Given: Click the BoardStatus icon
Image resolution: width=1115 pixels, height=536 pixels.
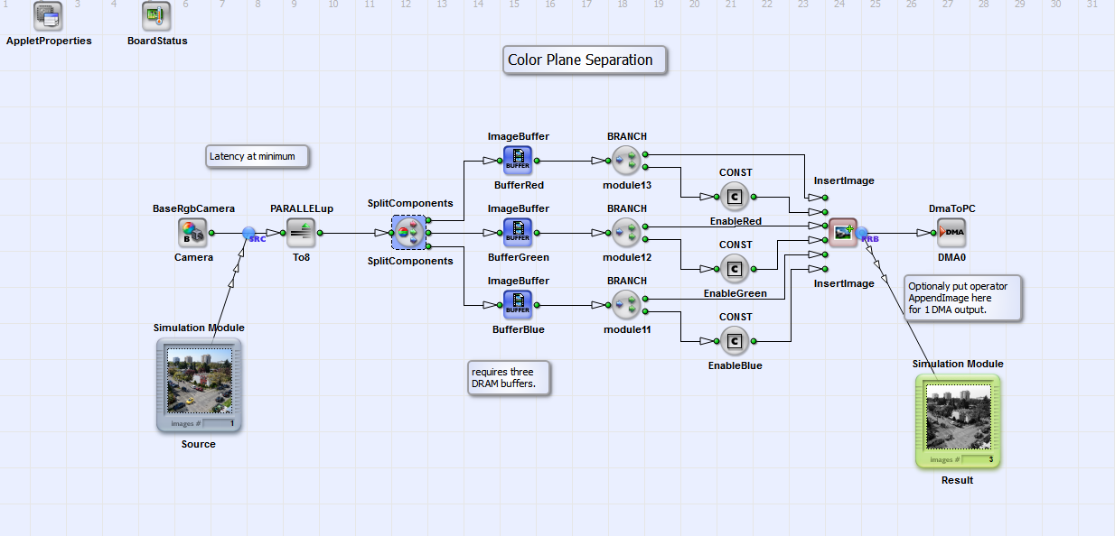Looking at the screenshot, I should [x=156, y=16].
